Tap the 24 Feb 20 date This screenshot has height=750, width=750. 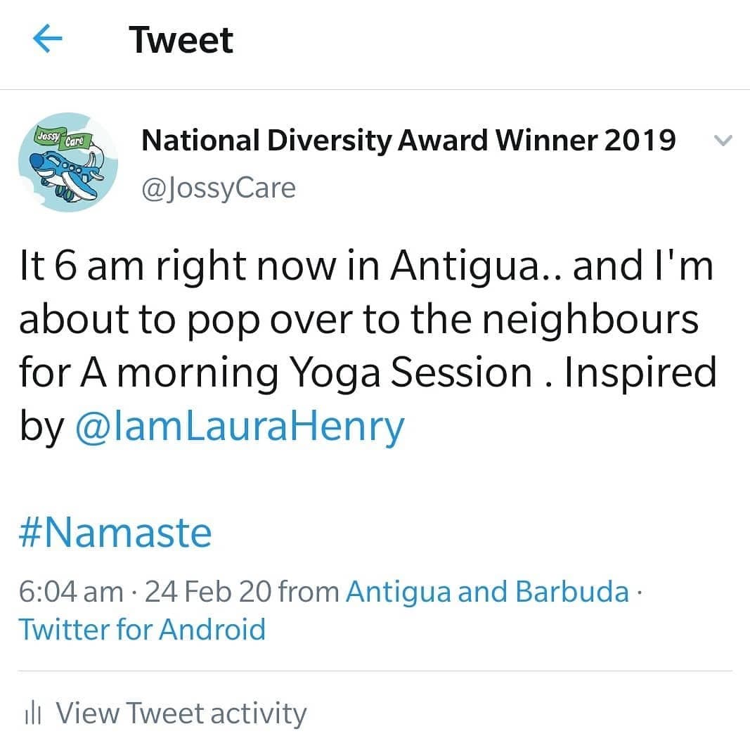[x=207, y=592]
